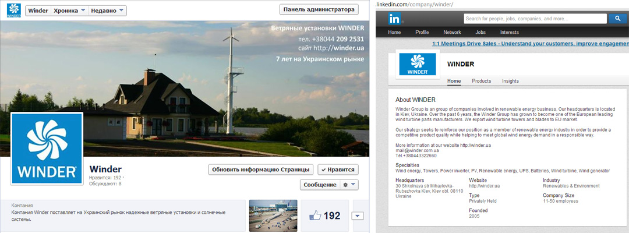Screen dimensions: 629x233
Task: Open the photos thumbnail on Facebook page
Action: click(x=273, y=216)
